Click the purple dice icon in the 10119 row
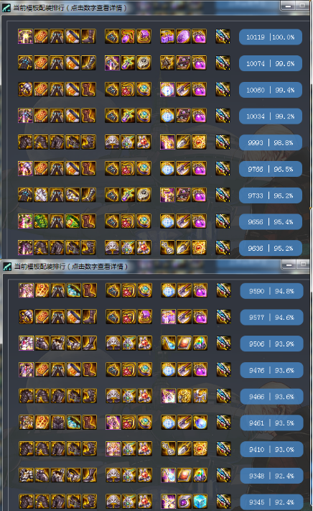This screenshot has height=511, width=313. (167, 37)
